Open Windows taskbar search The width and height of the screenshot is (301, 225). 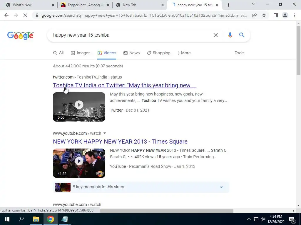click(x=21, y=219)
